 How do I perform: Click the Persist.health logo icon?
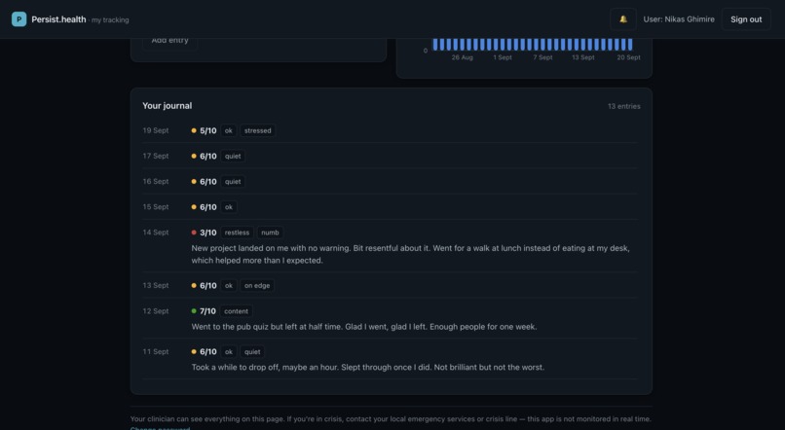coord(19,19)
